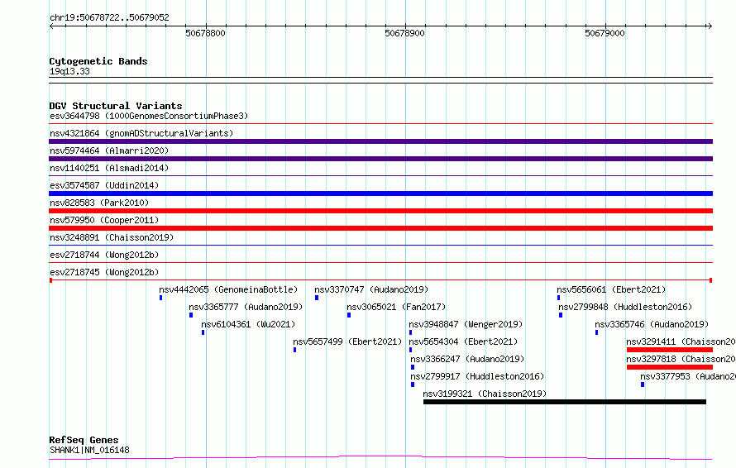Open the SHANK1|NM_016148 gene label
The height and width of the screenshot is (468, 736).
89,450
